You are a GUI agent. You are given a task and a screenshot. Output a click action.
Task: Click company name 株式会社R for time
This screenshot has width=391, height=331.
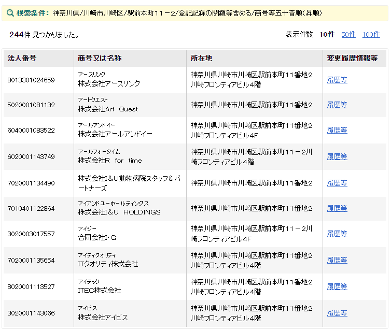(x=110, y=161)
